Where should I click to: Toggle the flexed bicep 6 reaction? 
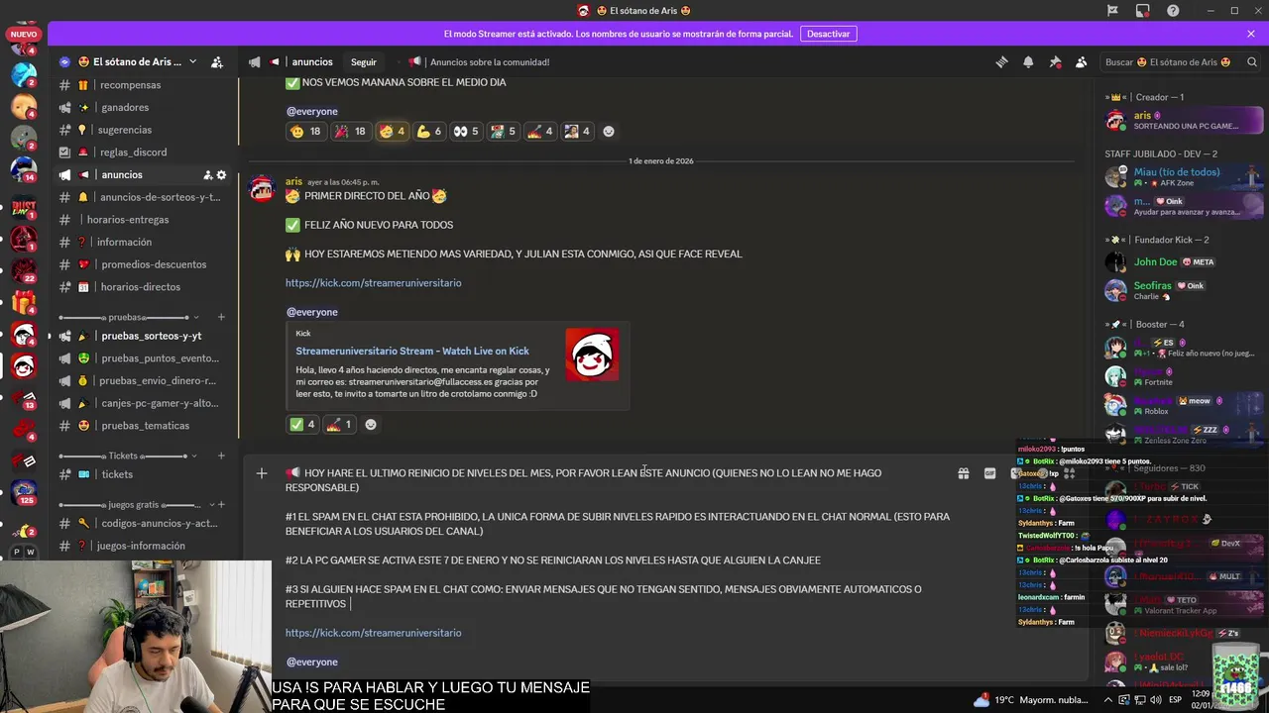tap(428, 131)
